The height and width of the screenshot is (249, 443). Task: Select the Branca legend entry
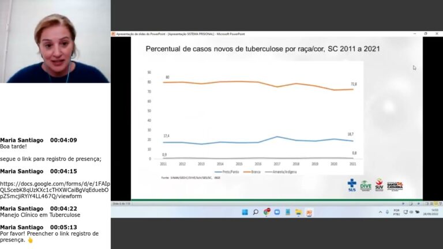coord(252,172)
